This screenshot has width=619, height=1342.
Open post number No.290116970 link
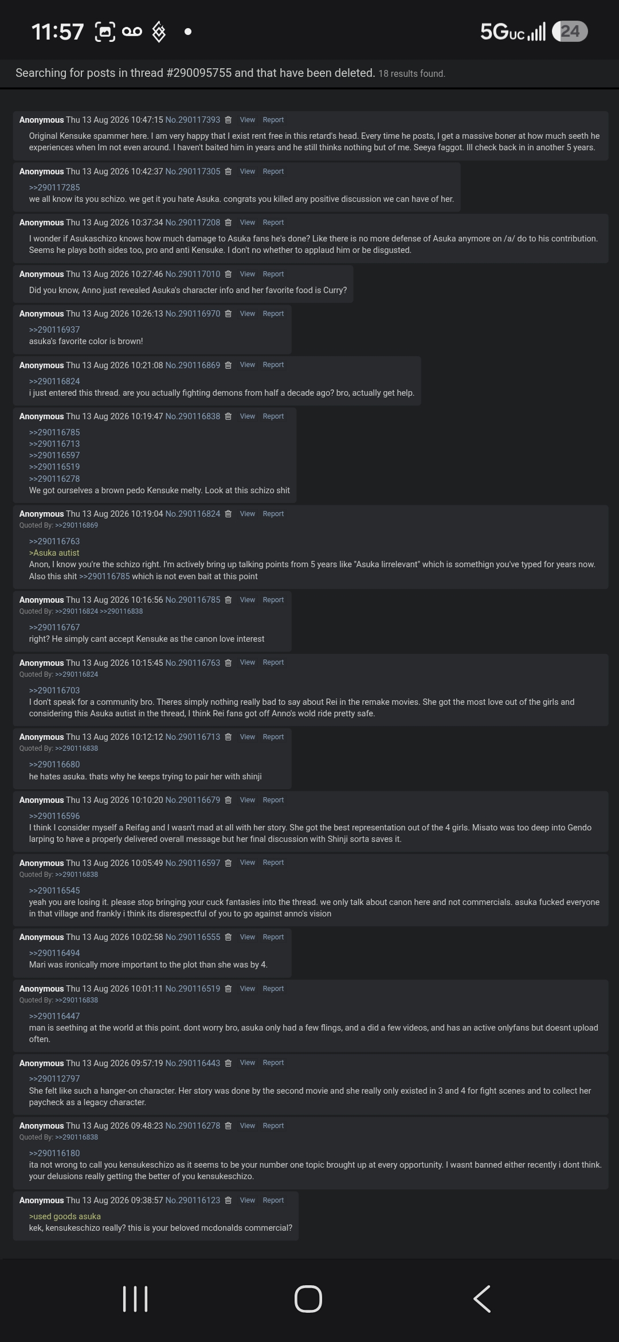(x=193, y=314)
